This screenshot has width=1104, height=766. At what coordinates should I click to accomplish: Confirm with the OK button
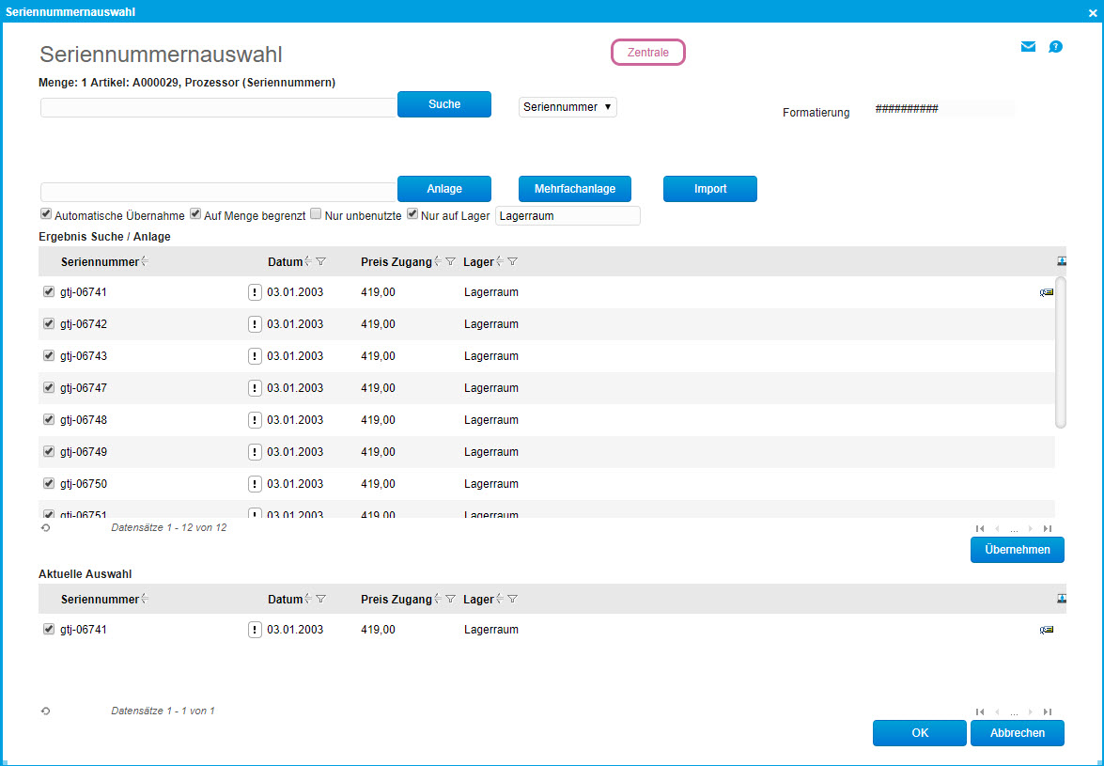pos(920,733)
